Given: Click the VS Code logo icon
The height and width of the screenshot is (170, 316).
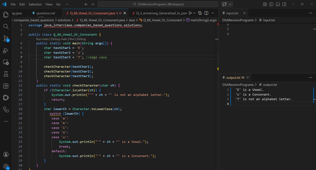Looking at the screenshot, I should tap(4, 4).
